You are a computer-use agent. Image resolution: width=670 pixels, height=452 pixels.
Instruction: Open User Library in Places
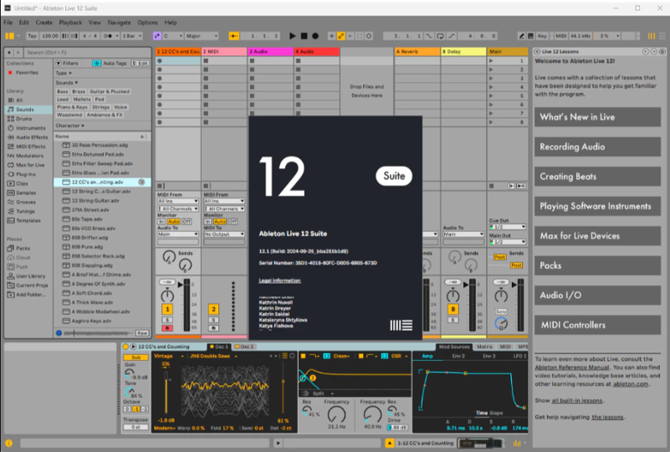tap(30, 276)
